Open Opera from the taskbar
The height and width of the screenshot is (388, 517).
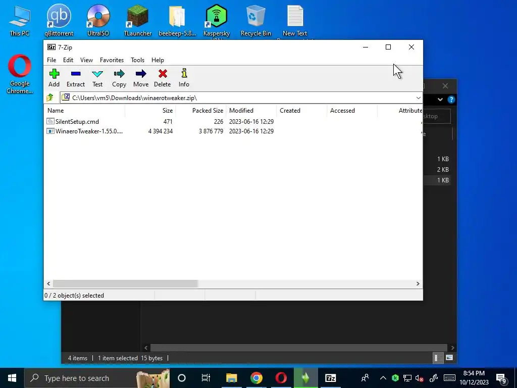tap(281, 378)
